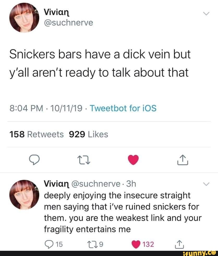This screenshot has height=256, width=218.
Task: Open the dropdown menu on the follow-up tweet
Action: click(206, 184)
